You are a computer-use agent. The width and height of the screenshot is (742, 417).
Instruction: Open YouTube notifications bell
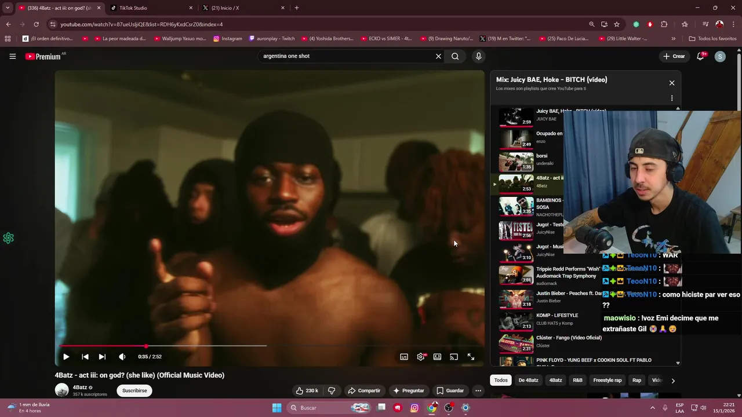pos(700,56)
